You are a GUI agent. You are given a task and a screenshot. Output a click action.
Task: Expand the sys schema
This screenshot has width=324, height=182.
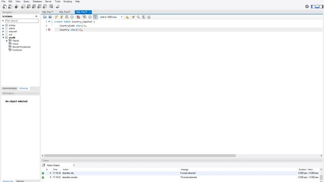4,35
